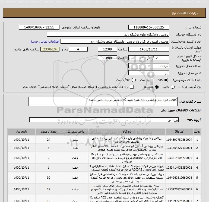Click the quantity 24 in row 1
The image size is (209, 202).
pos(49,140)
